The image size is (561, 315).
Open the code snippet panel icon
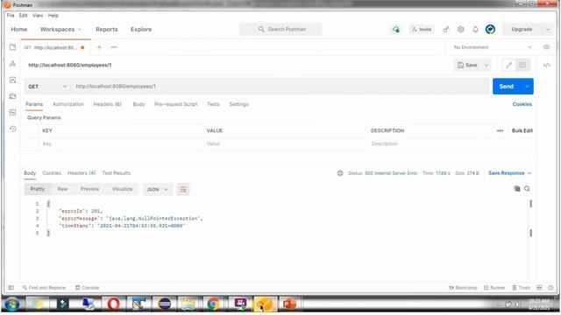(547, 65)
